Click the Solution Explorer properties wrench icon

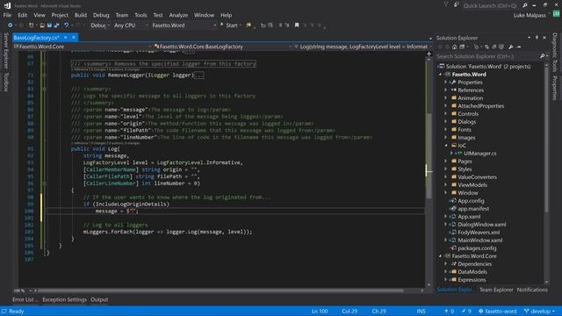click(511, 47)
